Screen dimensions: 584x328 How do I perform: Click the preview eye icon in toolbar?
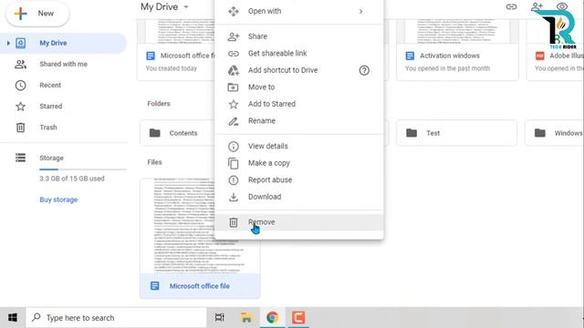pyautogui.click(x=562, y=6)
